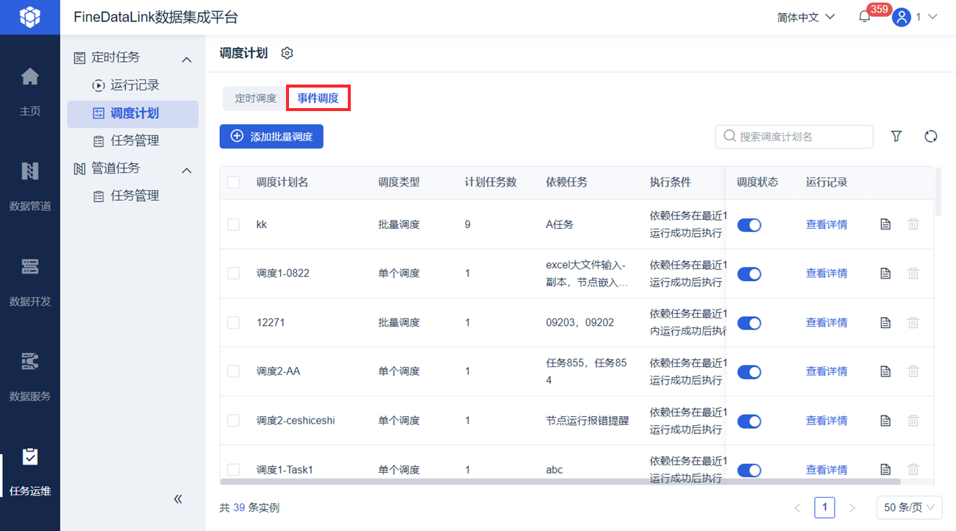Collapse sidebar with double-chevron icon

point(178,499)
